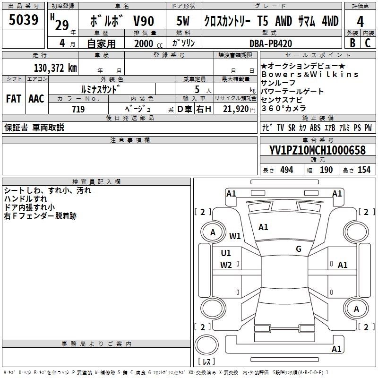
Task: Click the U1 damage mark on the door
Action: 226,253
